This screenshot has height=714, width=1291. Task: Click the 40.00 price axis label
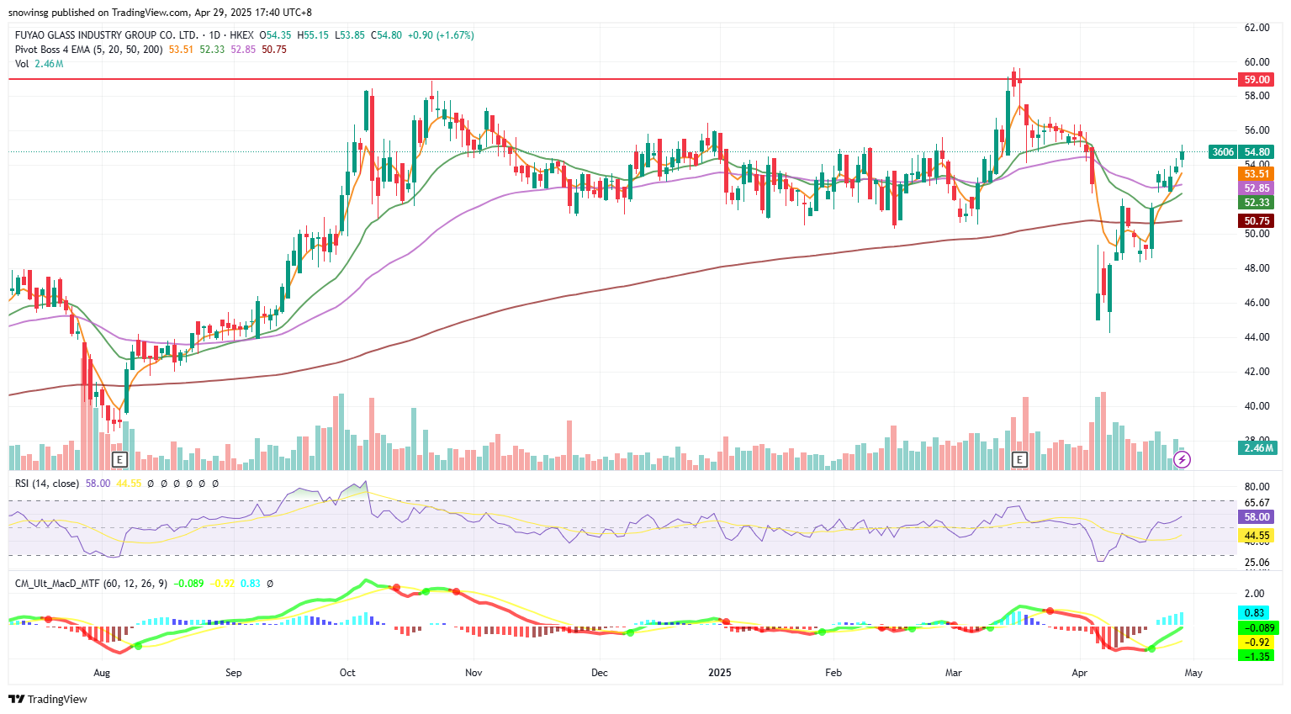pos(1257,406)
